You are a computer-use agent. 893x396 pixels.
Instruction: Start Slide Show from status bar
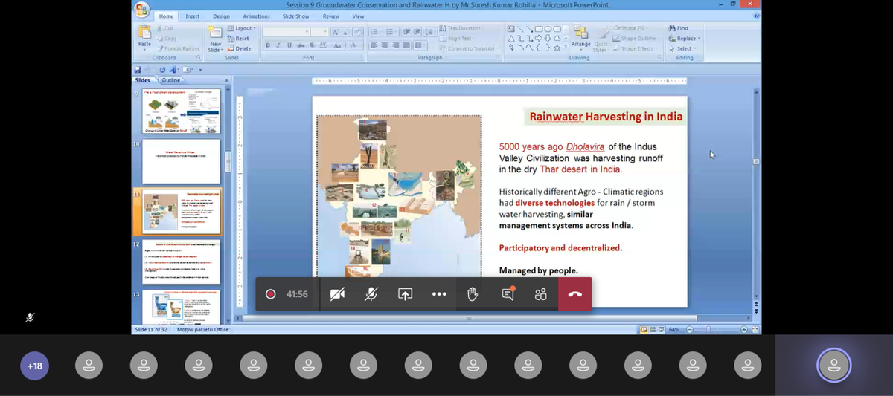click(660, 329)
